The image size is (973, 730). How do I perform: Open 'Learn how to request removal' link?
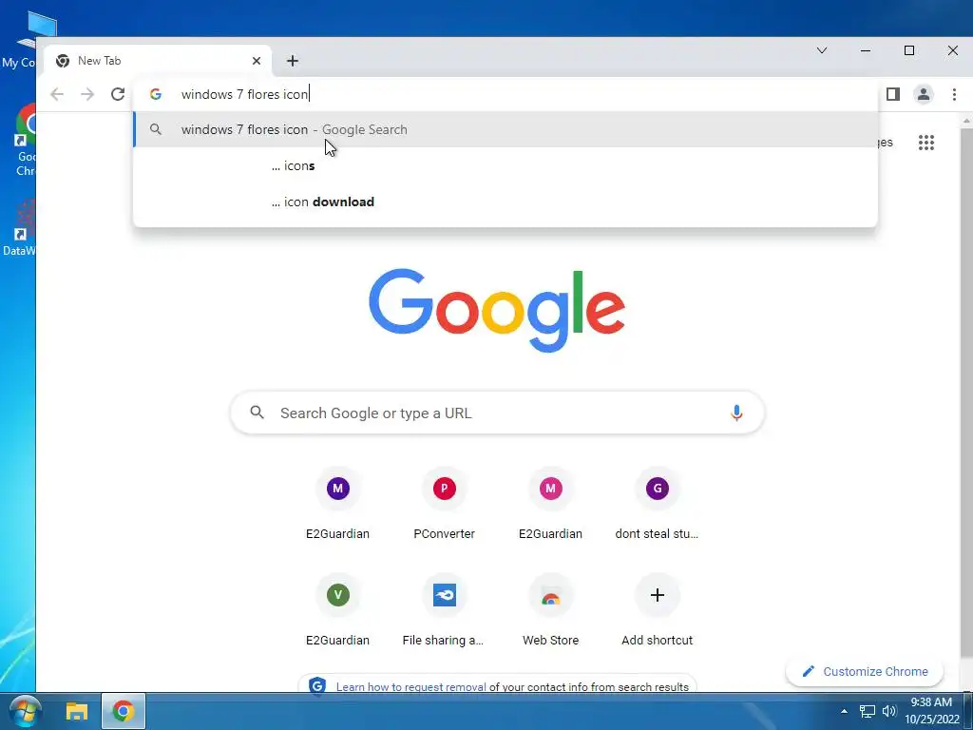pos(410,687)
